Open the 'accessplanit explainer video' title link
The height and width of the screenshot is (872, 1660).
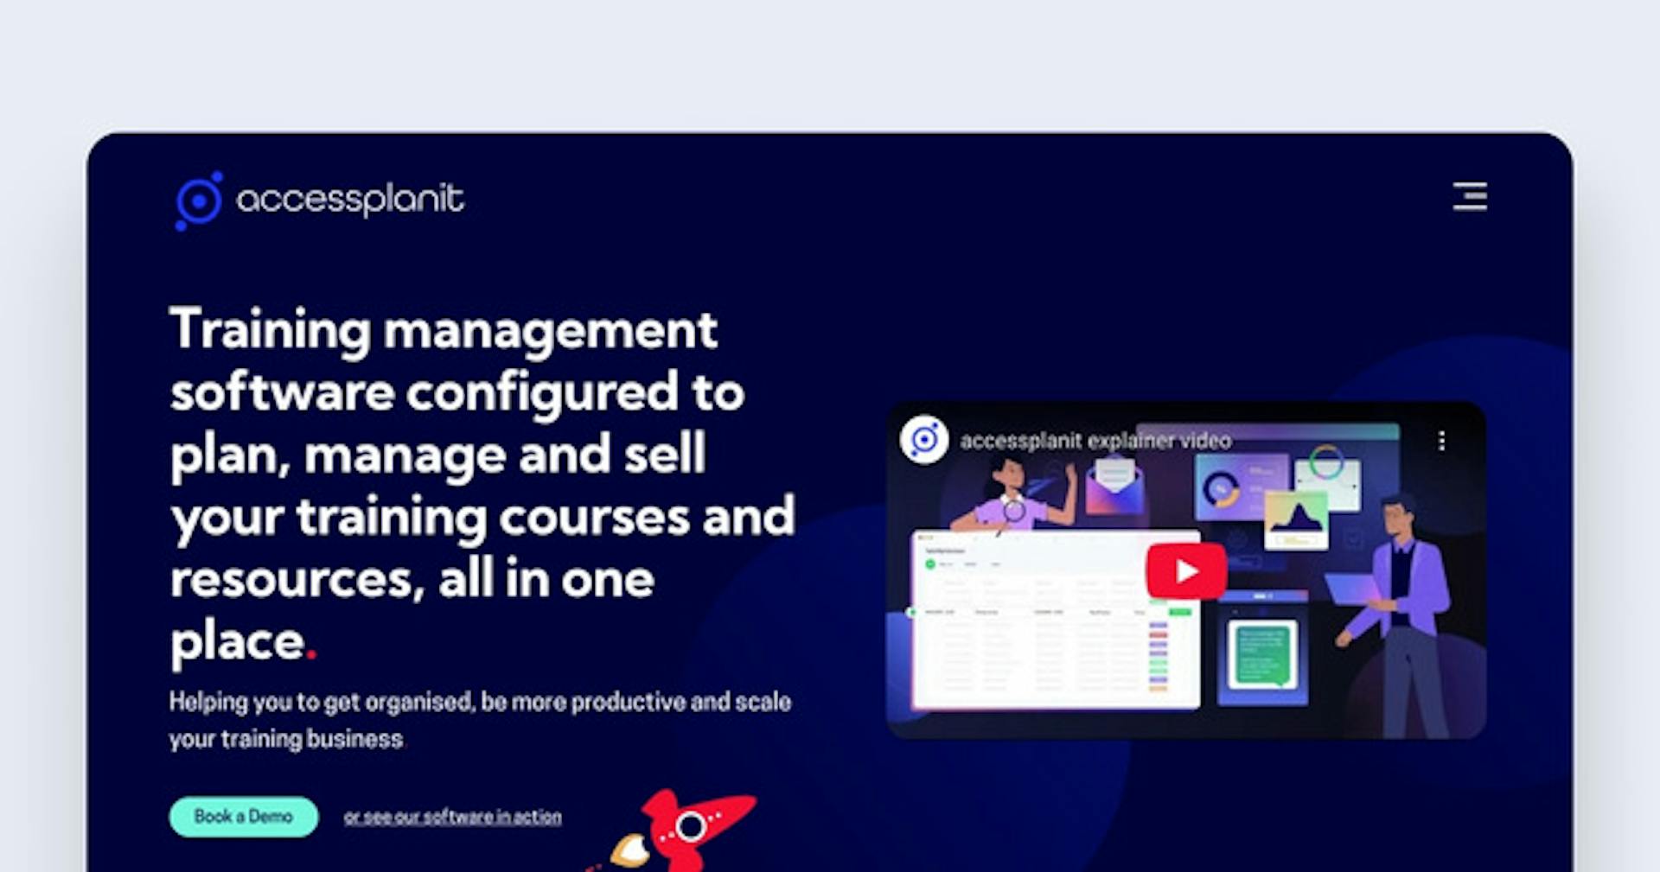point(1095,441)
